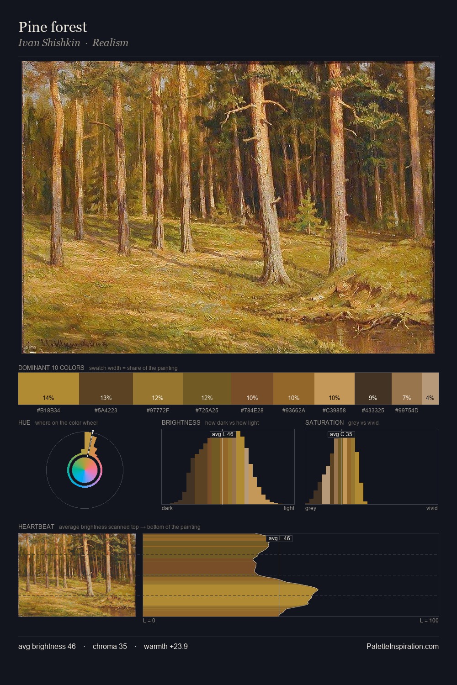Click the small heartbeat painting thumbnail
This screenshot has height=685, width=457.
[77, 575]
